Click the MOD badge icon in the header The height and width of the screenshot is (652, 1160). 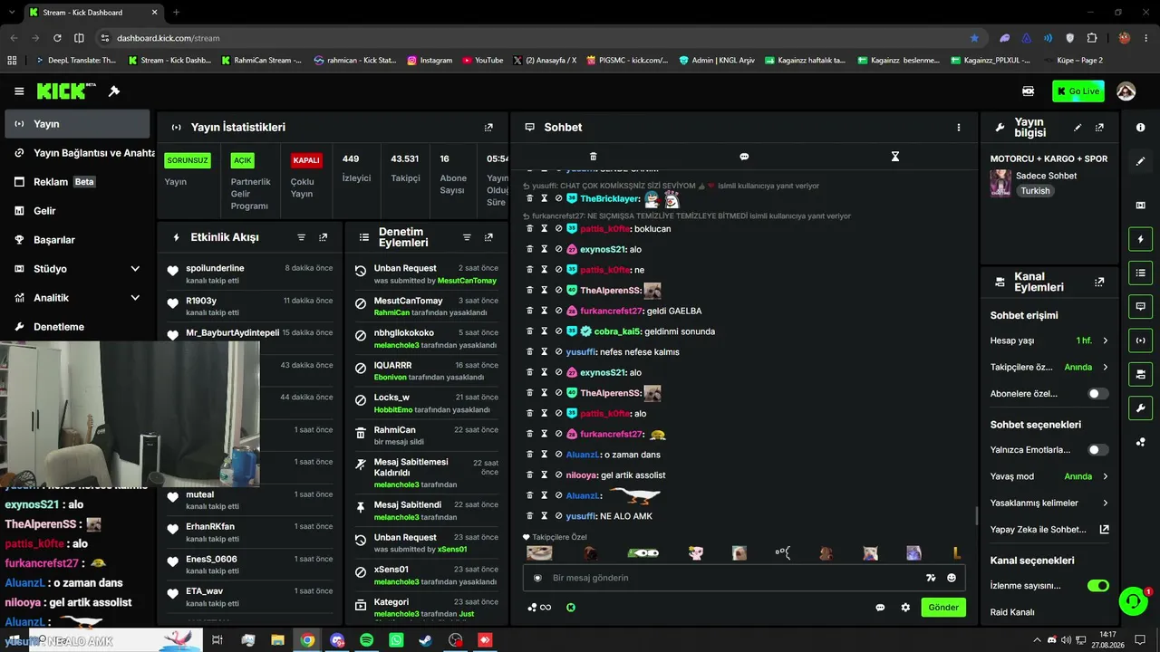[1028, 91]
